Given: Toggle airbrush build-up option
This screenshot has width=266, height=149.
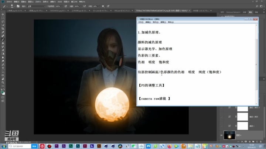Looking at the screenshot, I should pos(85,6).
